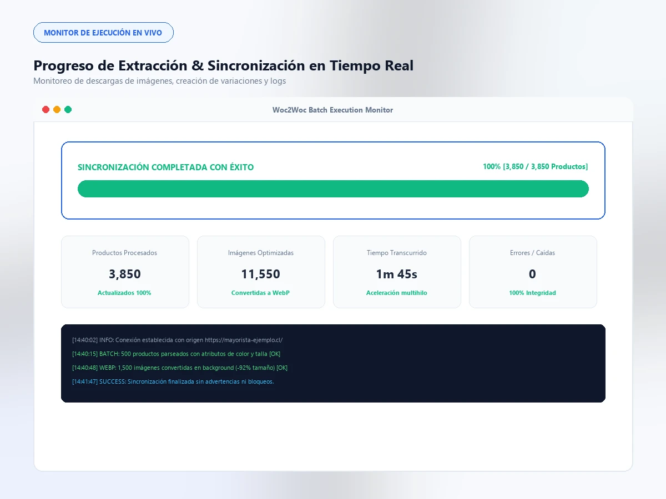Click the heading Progreso de Extracción & Sincronización

point(223,65)
